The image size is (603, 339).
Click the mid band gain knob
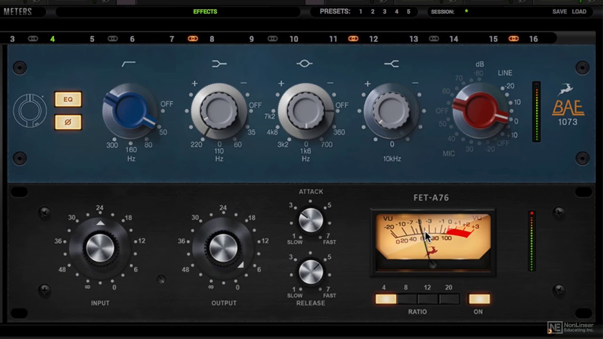pyautogui.click(x=306, y=111)
